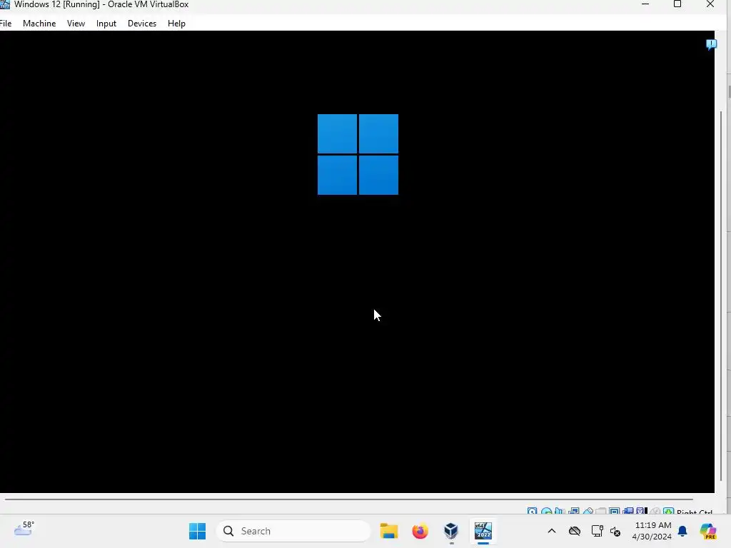Switch to VirtualBox Manager taskbar icon
The height and width of the screenshot is (548, 731).
pyautogui.click(x=451, y=531)
